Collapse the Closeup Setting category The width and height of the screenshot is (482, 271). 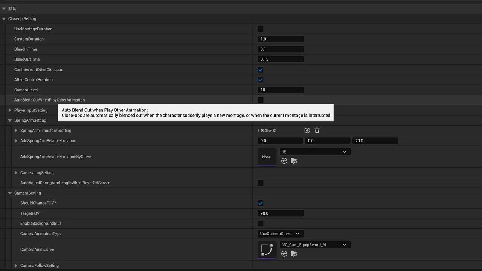[4, 19]
